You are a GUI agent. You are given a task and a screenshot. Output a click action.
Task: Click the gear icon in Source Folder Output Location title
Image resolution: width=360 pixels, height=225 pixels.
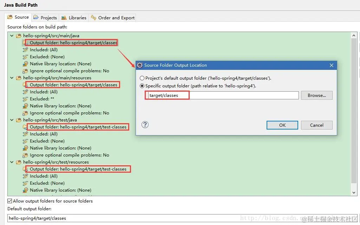tap(139, 65)
